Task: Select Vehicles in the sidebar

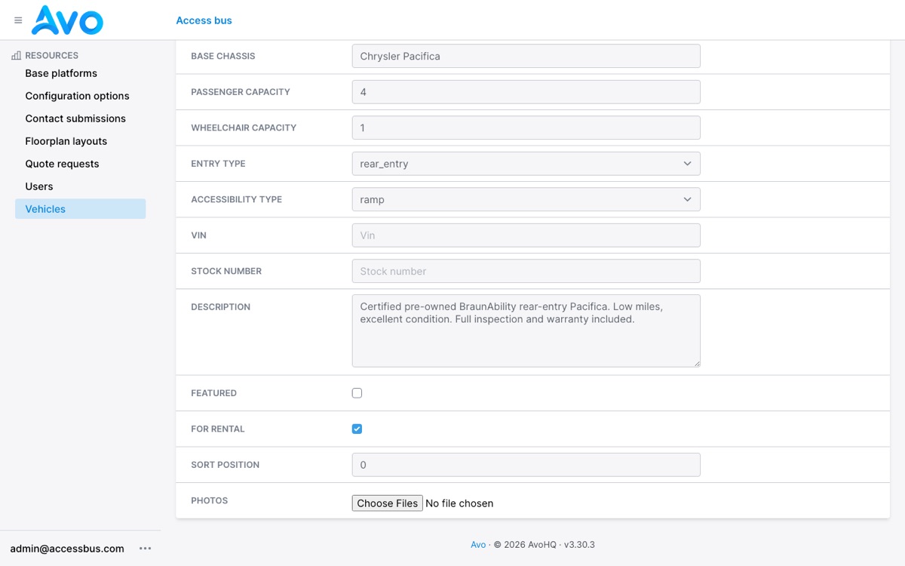Action: coord(80,209)
